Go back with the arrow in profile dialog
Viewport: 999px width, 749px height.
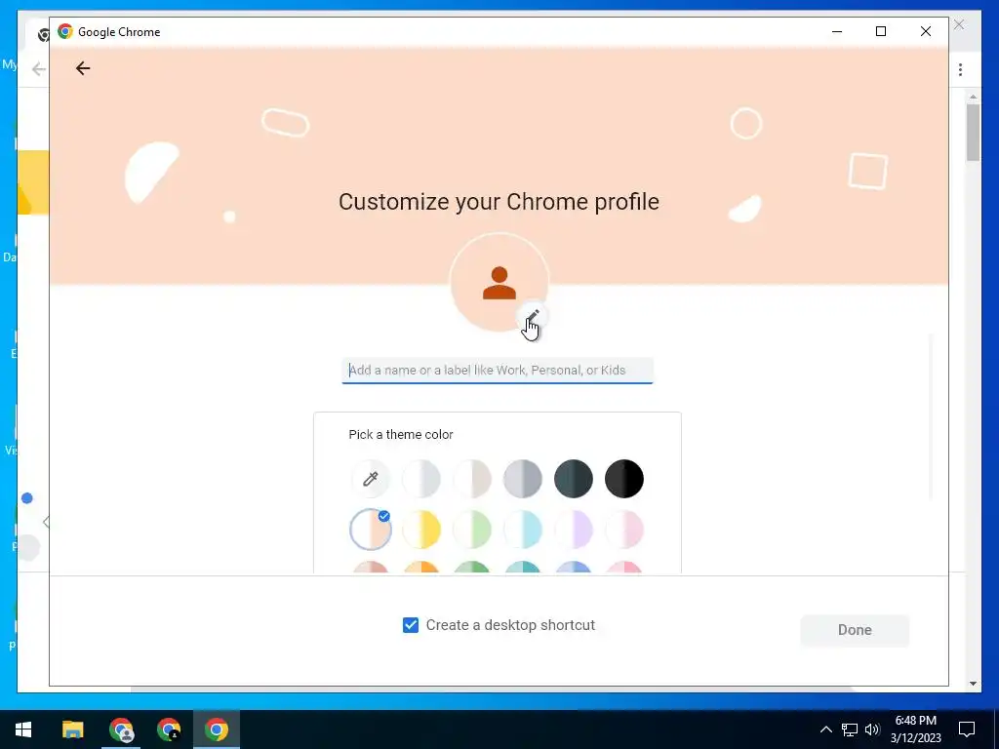click(83, 68)
